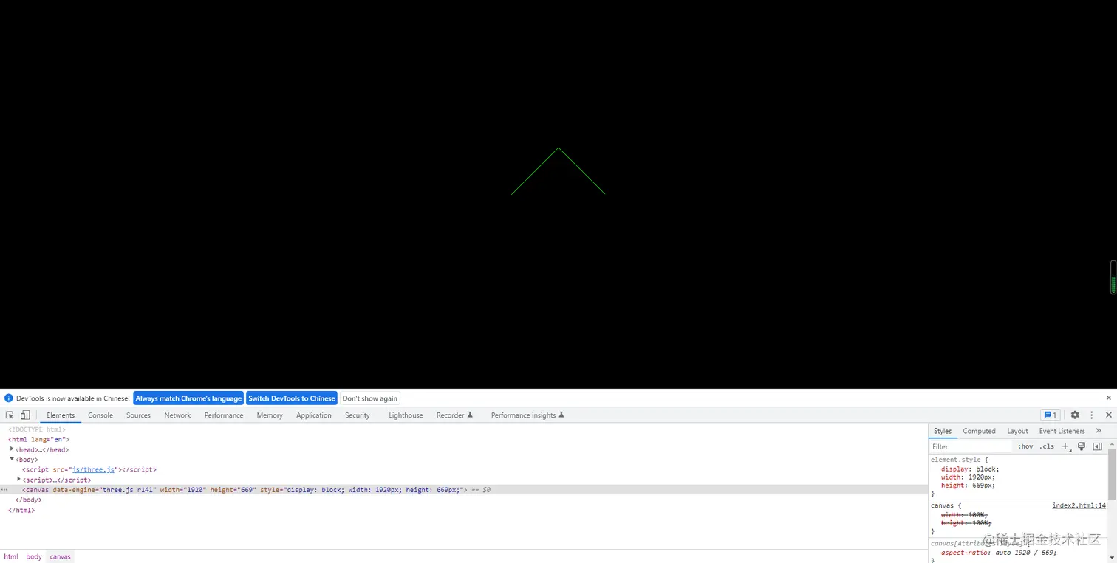The height and width of the screenshot is (563, 1117).
Task: Edit the display: block style declaration
Action: pos(970,469)
